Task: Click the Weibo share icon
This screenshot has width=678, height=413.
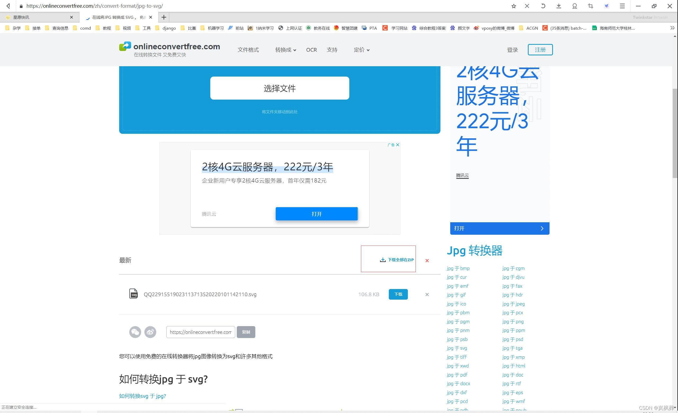Action: (150, 332)
